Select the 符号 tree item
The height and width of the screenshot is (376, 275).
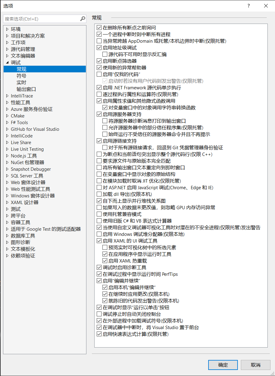pos(21,76)
